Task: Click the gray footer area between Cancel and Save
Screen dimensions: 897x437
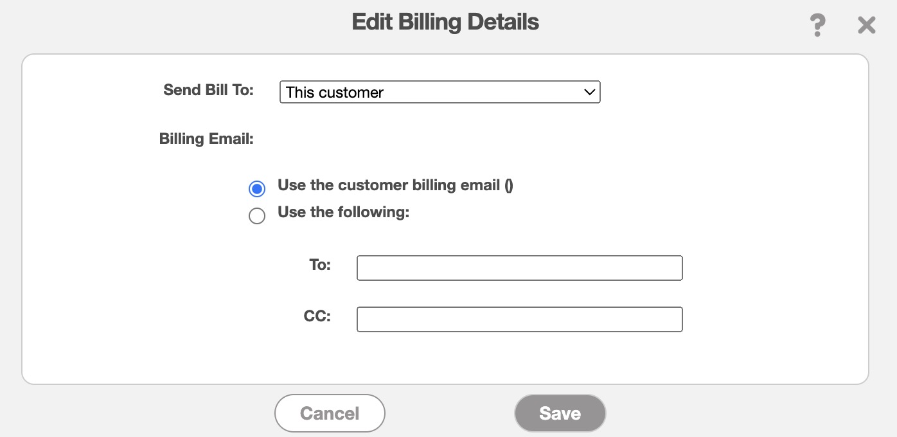Action: click(450, 413)
